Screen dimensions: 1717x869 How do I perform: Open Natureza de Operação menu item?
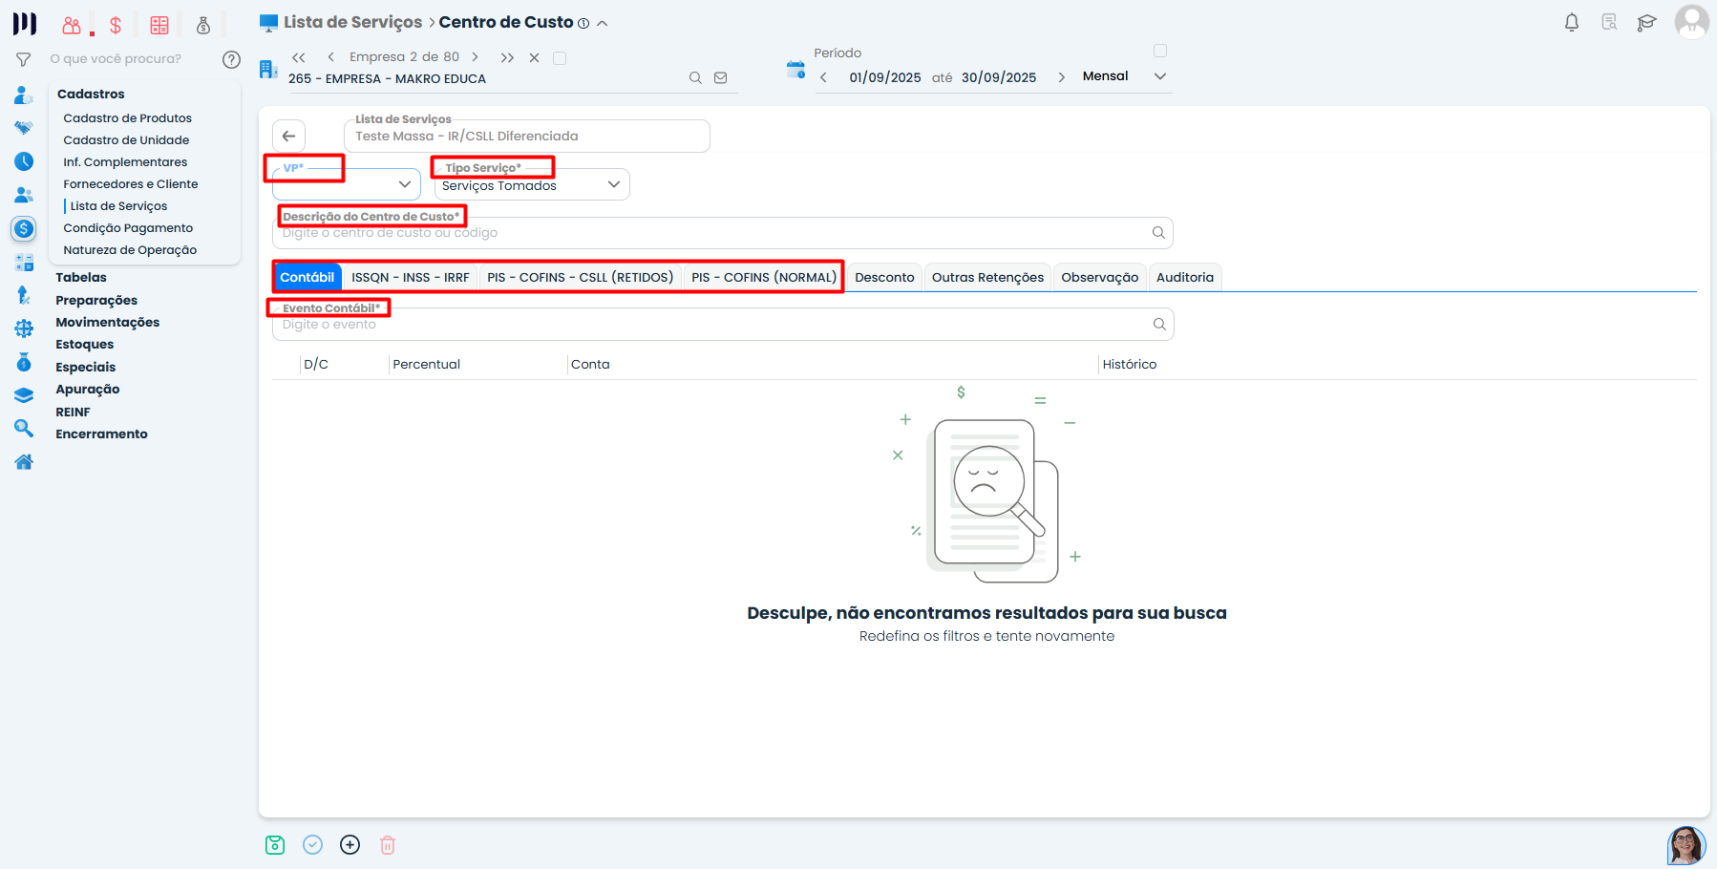pyautogui.click(x=130, y=250)
